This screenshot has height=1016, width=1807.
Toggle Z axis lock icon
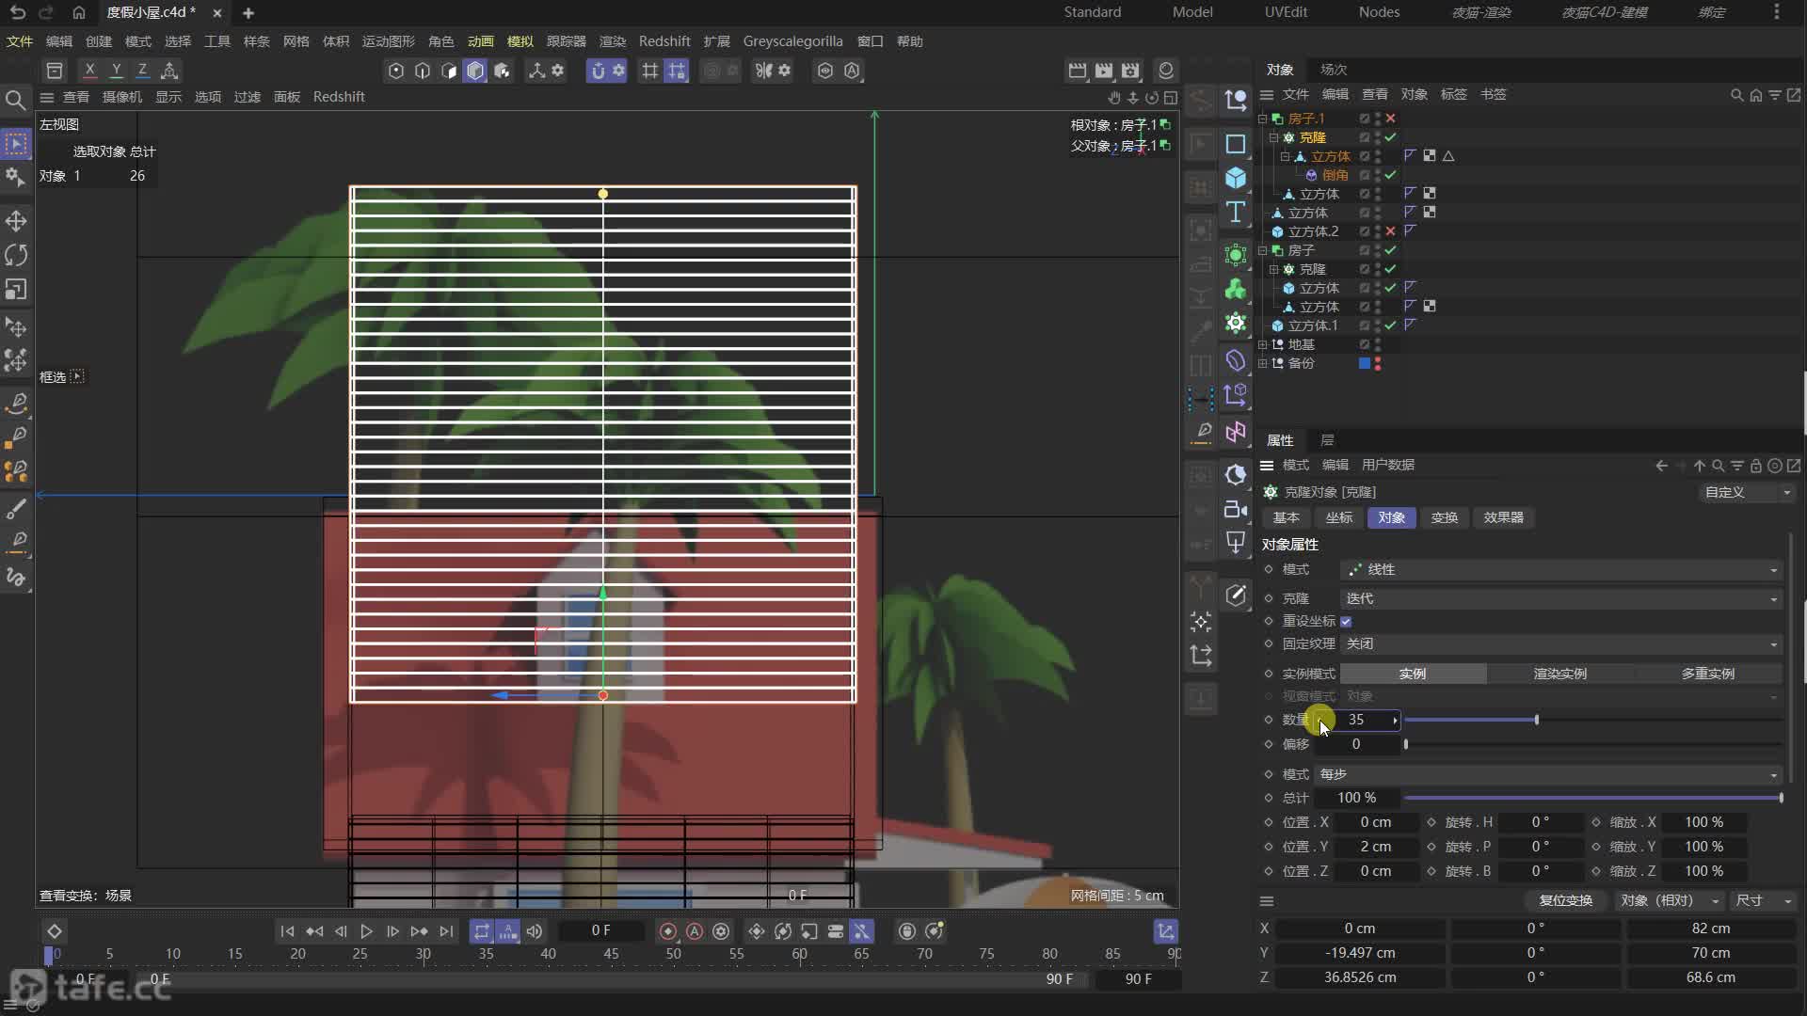point(142,71)
